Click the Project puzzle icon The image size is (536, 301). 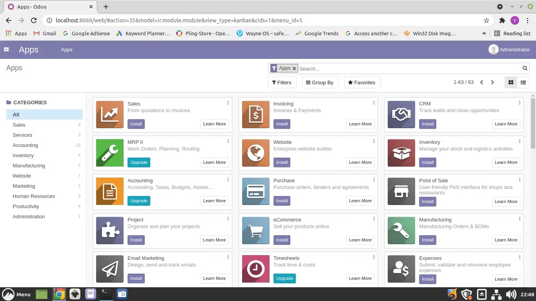pos(110,230)
